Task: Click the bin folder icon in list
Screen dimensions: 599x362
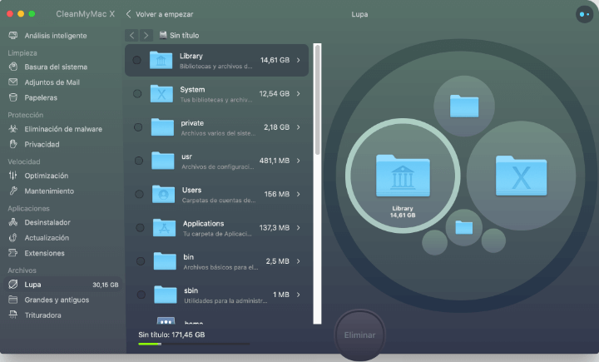Action: (x=165, y=261)
